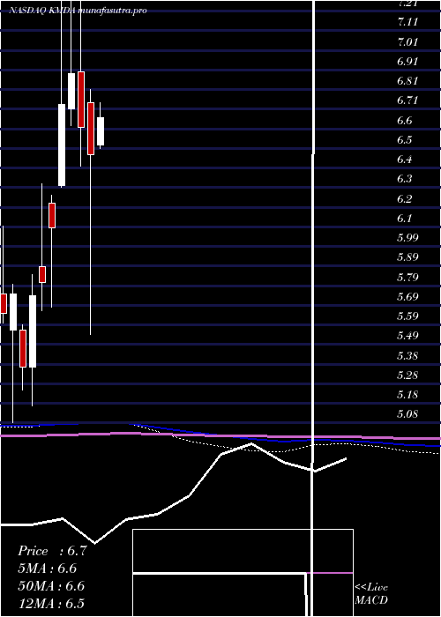Viewport: 441px width, 617px height.
Task: Select the '12MA : 6.5' legend entry
Action: coord(51,604)
